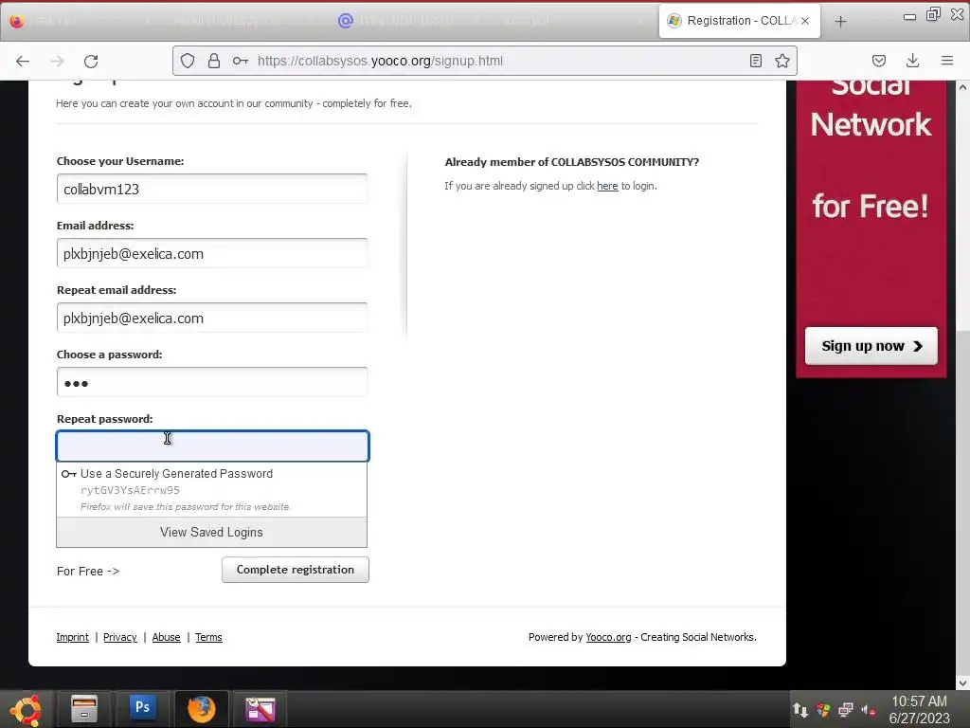Focus the Email address field
Viewport: 970px width, 728px height.
click(x=212, y=253)
